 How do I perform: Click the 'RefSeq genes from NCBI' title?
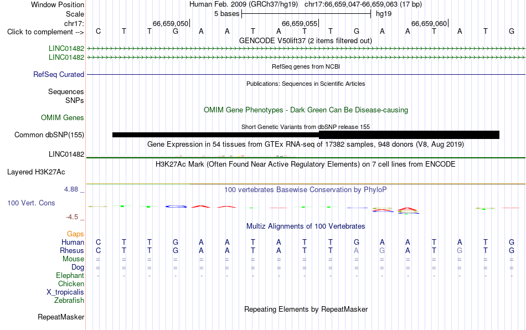click(306, 67)
